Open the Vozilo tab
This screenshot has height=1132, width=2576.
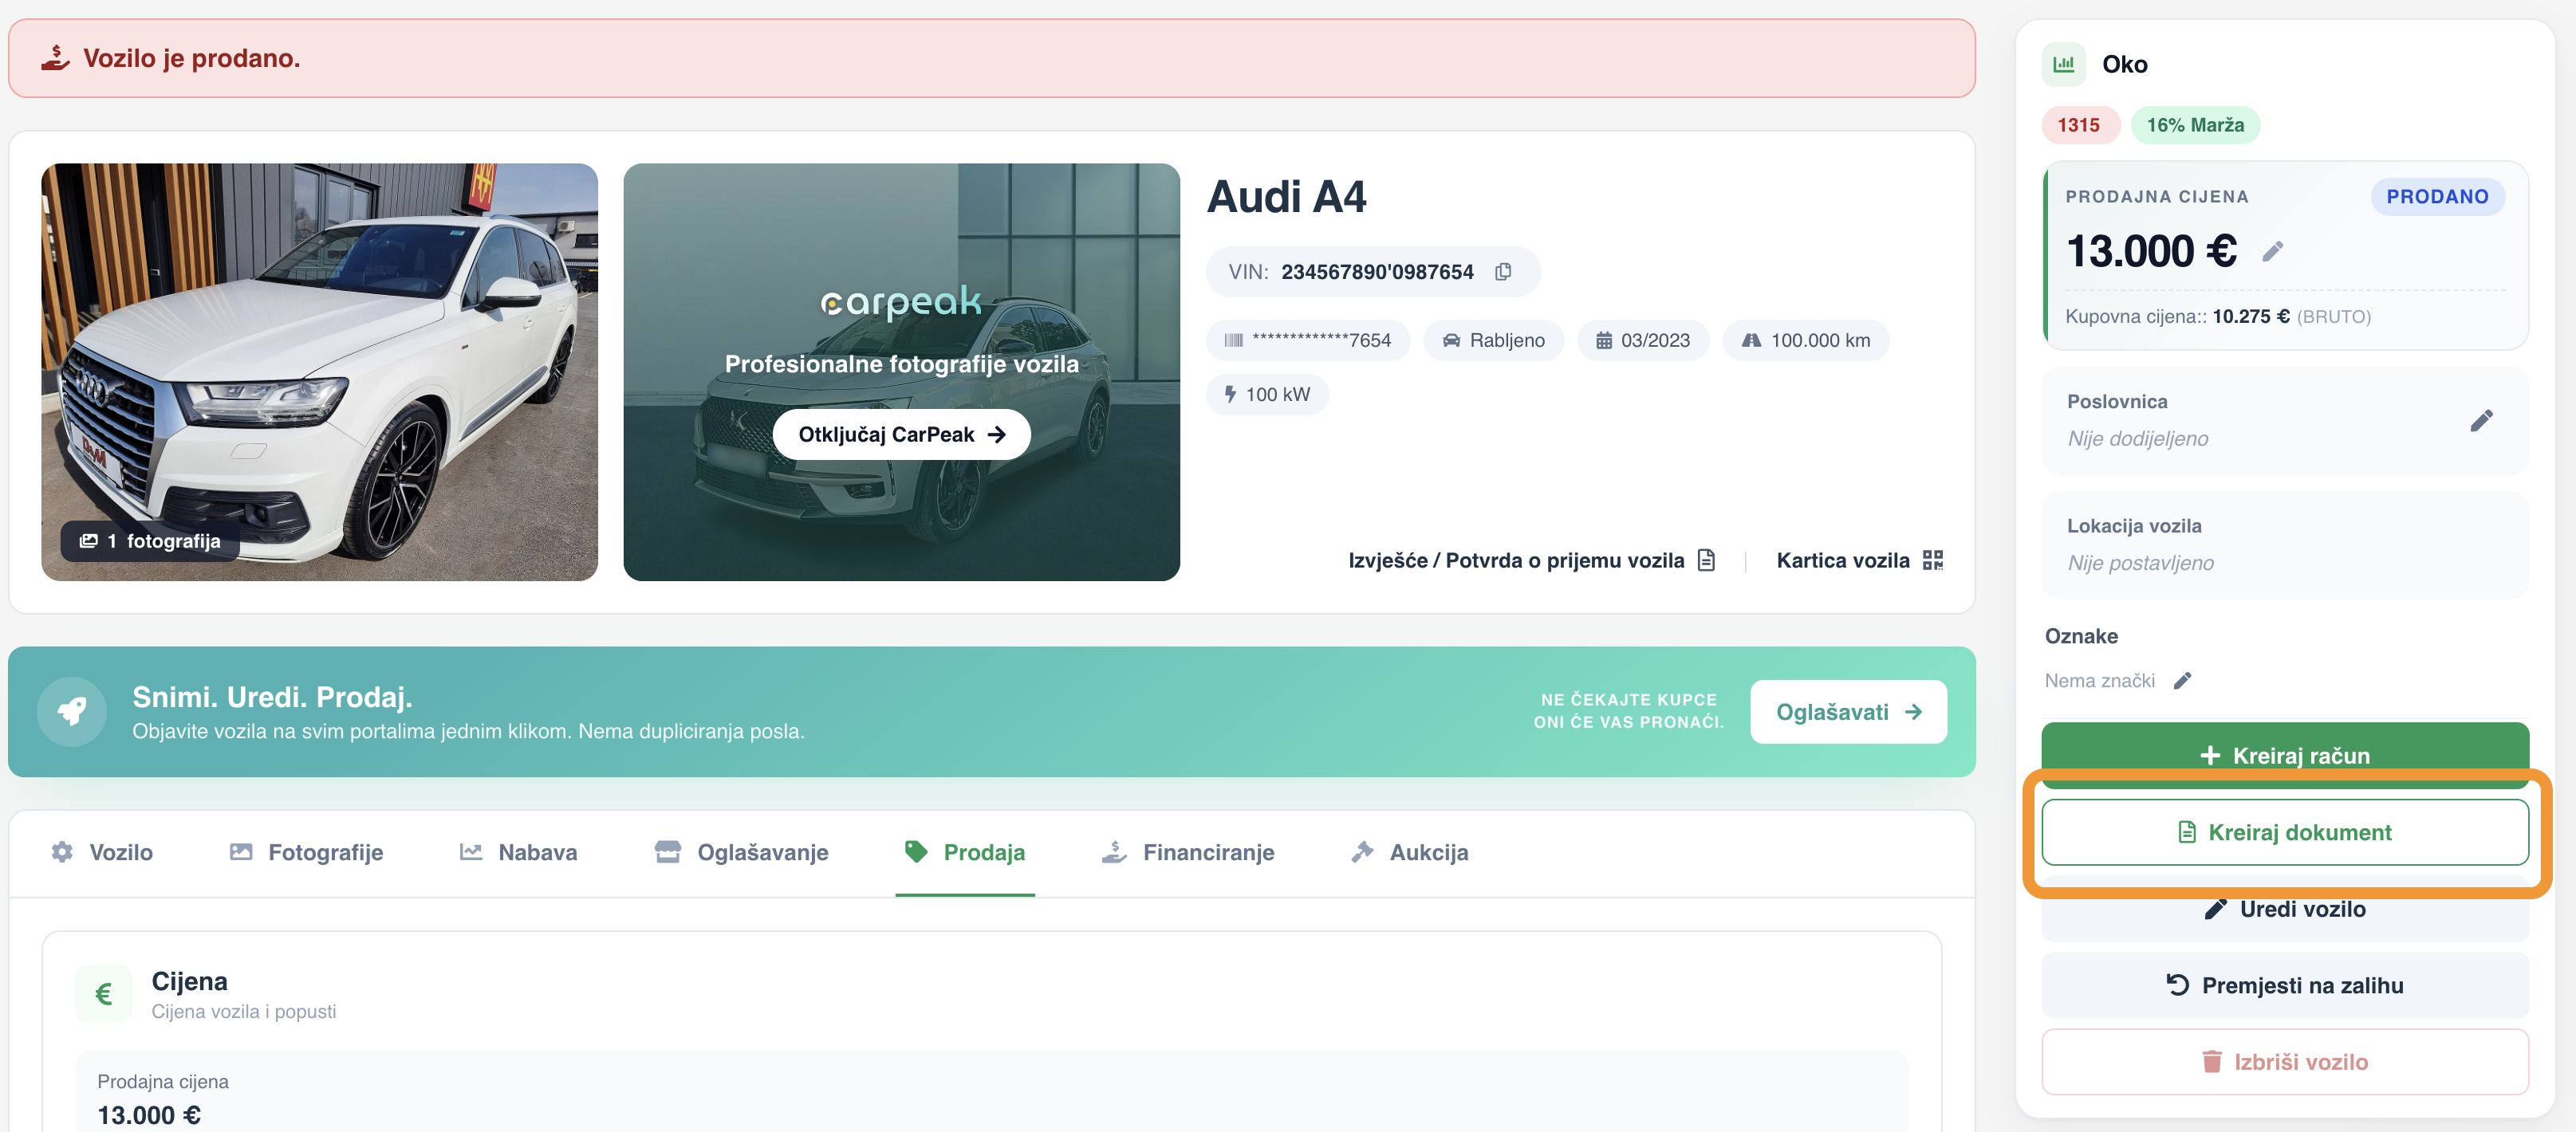coord(103,852)
